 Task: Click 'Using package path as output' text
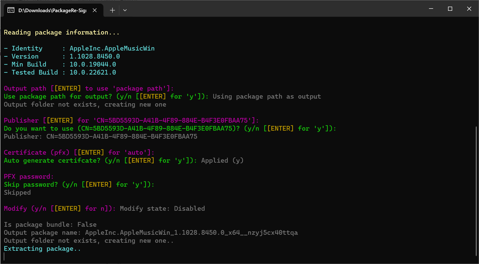click(x=267, y=96)
